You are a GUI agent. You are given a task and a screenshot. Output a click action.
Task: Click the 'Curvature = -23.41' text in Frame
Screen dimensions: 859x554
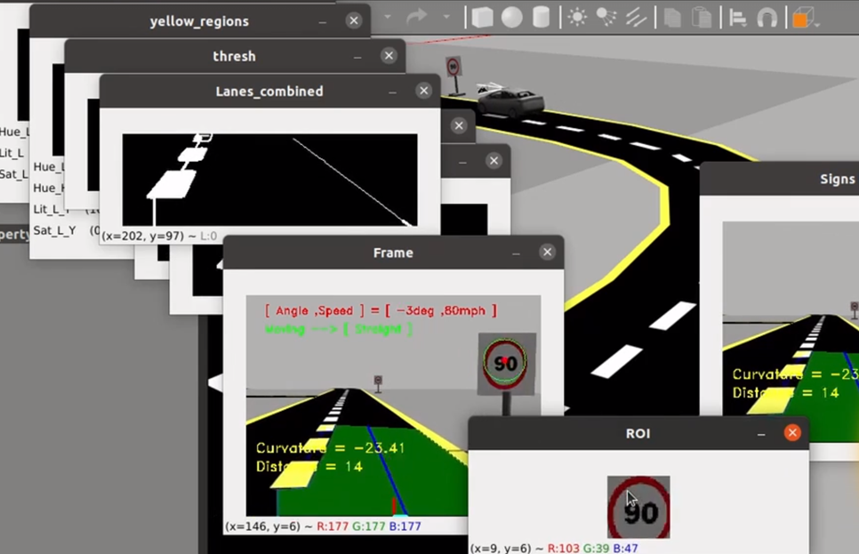[330, 448]
